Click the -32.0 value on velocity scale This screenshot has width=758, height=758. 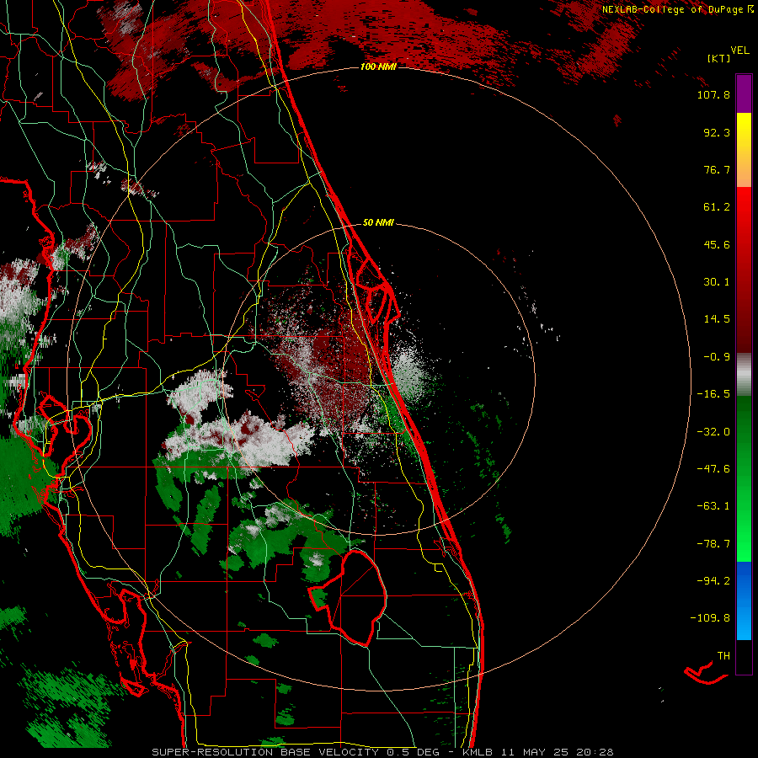(x=713, y=432)
